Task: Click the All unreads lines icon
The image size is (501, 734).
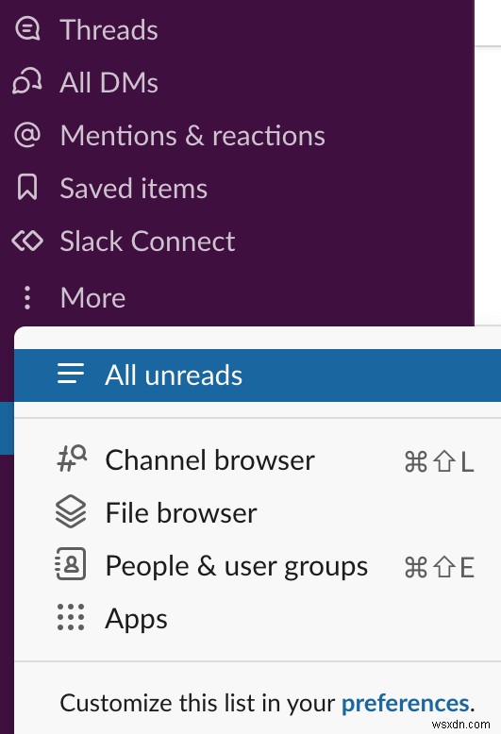Action: [x=71, y=375]
